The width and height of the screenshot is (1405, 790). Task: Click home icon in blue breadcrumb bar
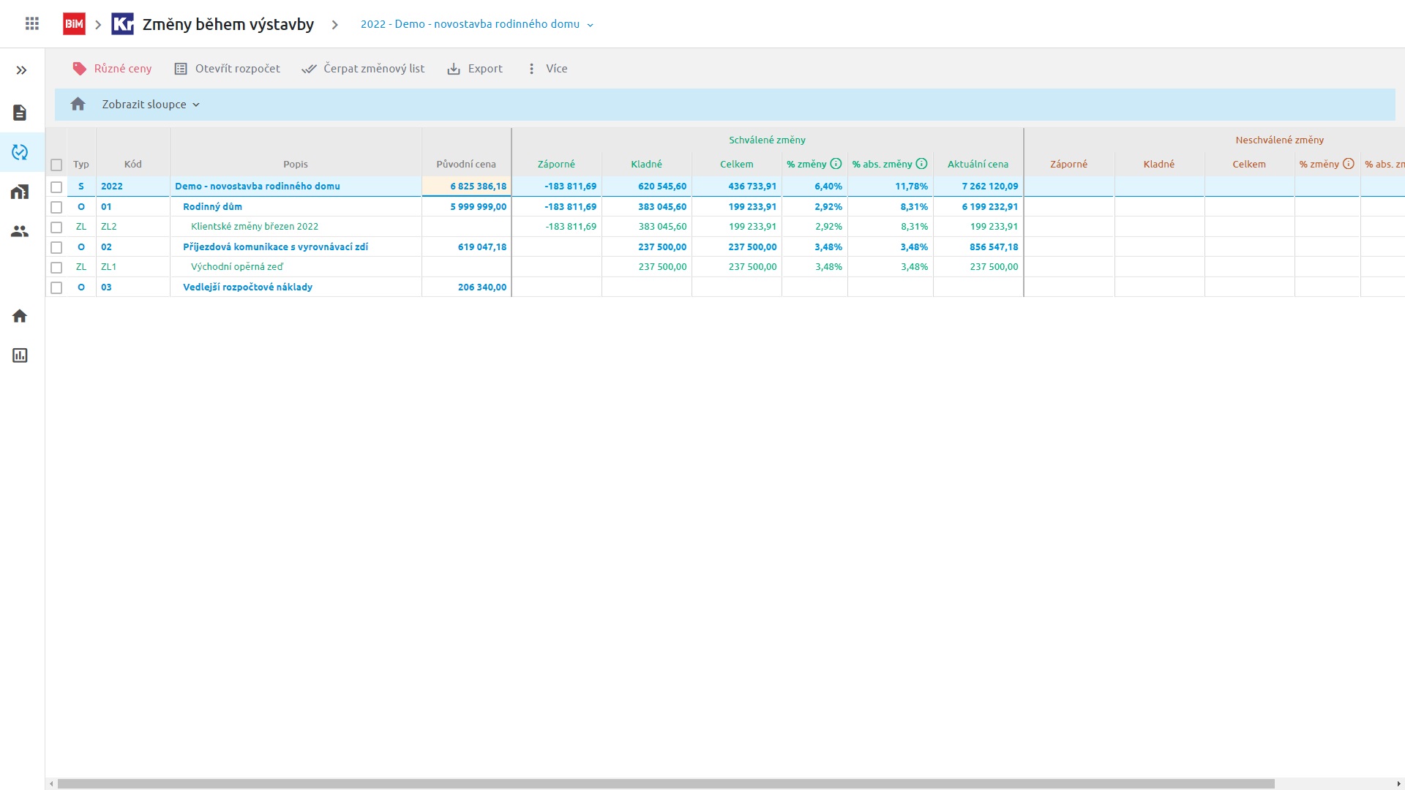[x=78, y=105]
